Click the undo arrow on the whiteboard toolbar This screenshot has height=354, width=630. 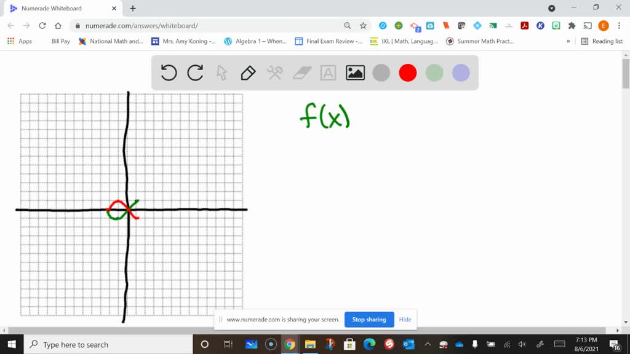(168, 73)
